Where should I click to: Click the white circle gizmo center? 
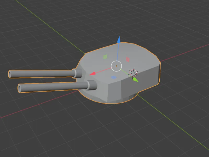(x=116, y=66)
